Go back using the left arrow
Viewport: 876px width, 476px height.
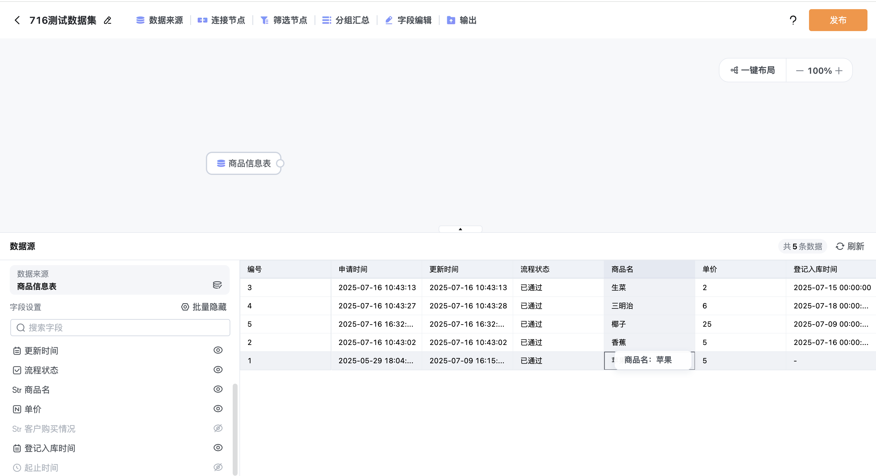(17, 20)
